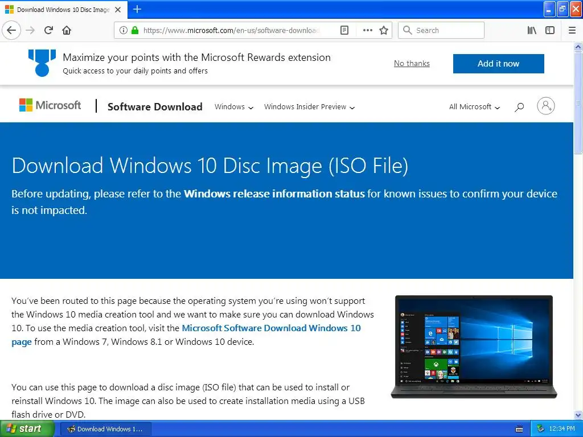Toggle reader view in address bar
This screenshot has width=583, height=437.
[x=344, y=30]
